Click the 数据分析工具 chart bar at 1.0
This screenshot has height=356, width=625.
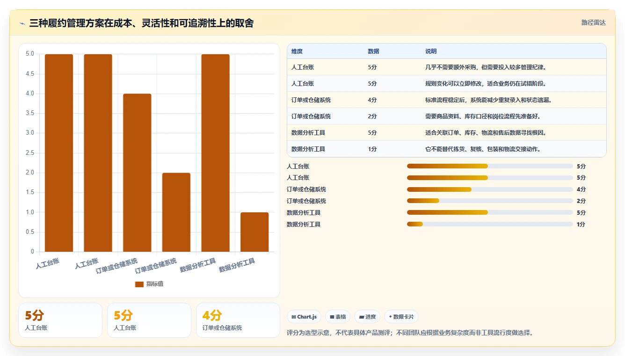[254, 232]
